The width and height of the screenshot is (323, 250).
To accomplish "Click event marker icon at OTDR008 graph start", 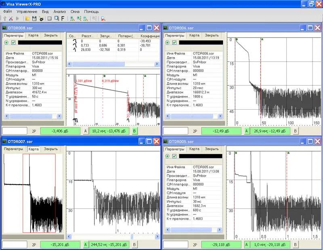I will tap(76, 120).
